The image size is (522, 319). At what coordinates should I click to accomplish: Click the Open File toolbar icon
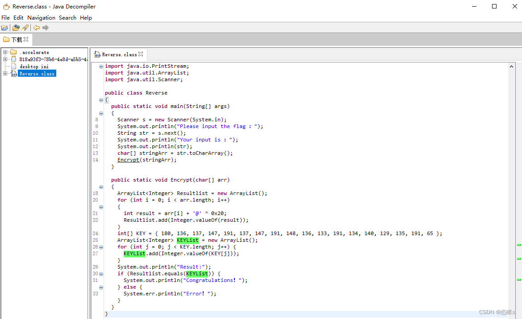pyautogui.click(x=4, y=27)
